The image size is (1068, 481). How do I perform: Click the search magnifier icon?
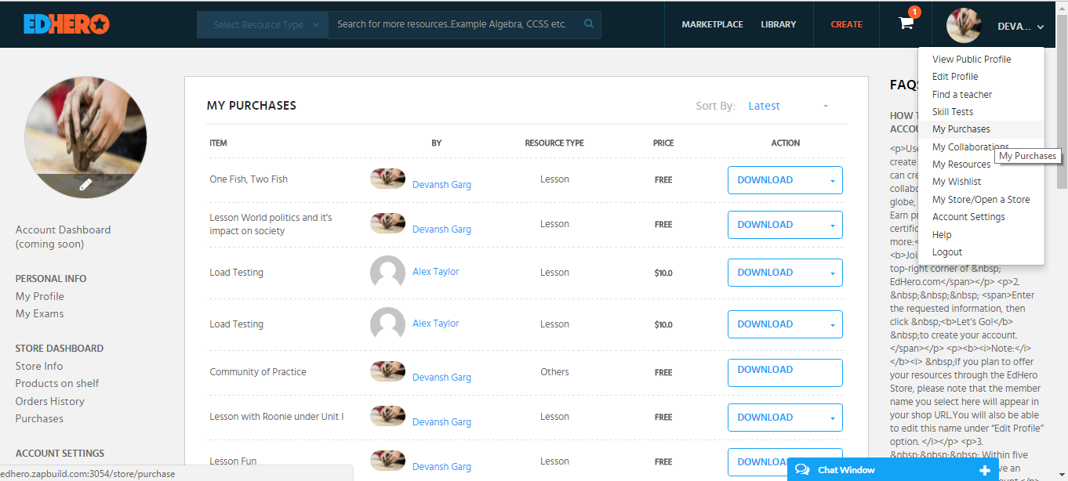click(x=589, y=24)
